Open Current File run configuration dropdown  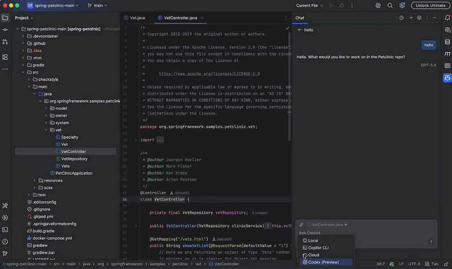coord(310,6)
